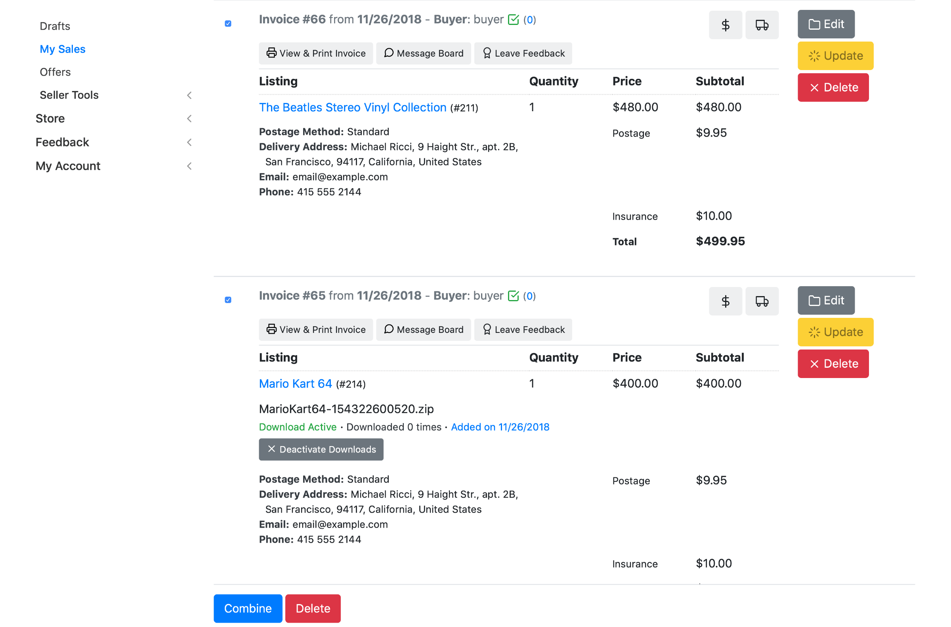Viewport: 951px width, 627px height.
Task: Click the dollar payment icon on Invoice #66
Action: [725, 25]
